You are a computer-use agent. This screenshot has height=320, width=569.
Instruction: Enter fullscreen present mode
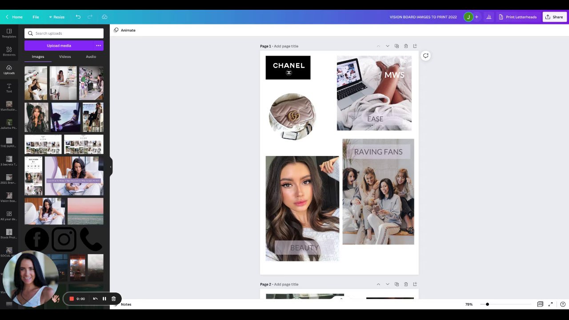[550, 304]
